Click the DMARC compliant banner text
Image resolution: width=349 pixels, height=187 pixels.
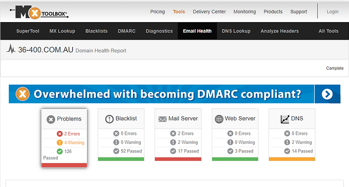click(x=167, y=94)
